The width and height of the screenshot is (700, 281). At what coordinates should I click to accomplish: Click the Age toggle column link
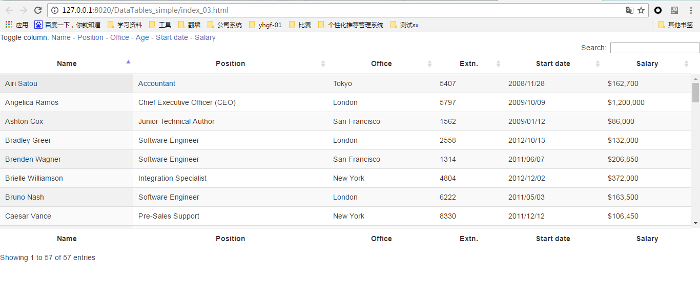[x=142, y=37]
